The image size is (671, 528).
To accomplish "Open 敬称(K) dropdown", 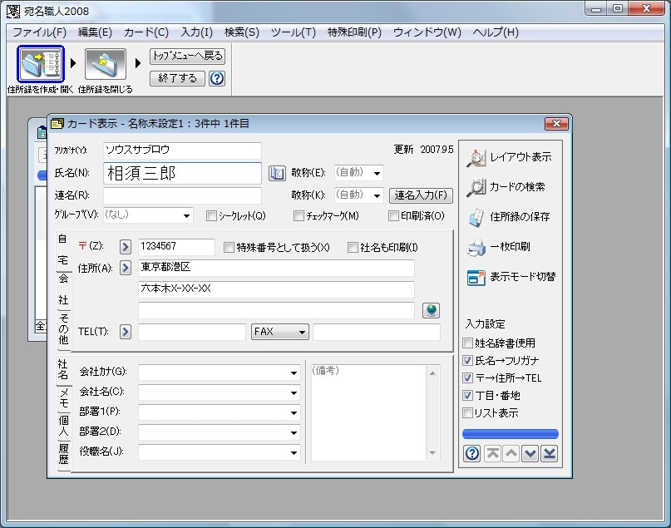I will click(x=377, y=196).
